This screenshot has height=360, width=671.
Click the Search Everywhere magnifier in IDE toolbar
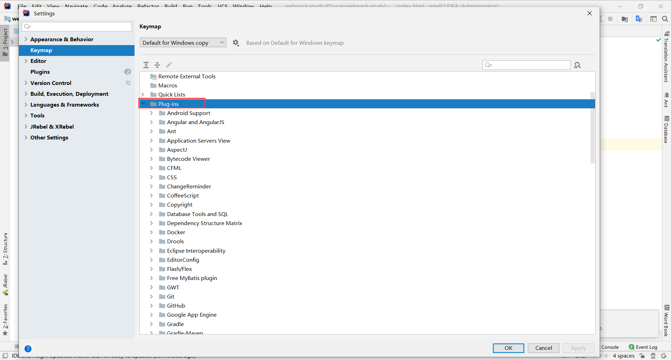pyautogui.click(x=665, y=19)
